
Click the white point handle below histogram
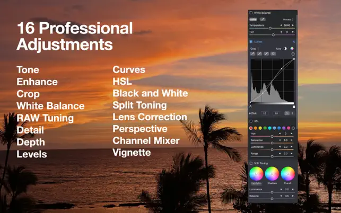click(294, 106)
